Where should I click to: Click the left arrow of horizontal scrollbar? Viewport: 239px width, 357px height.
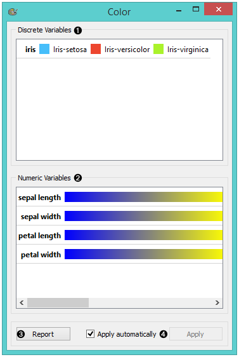coord(22,302)
